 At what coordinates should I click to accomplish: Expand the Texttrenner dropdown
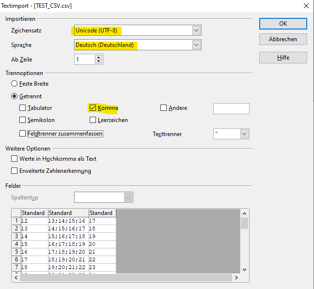tap(244, 134)
